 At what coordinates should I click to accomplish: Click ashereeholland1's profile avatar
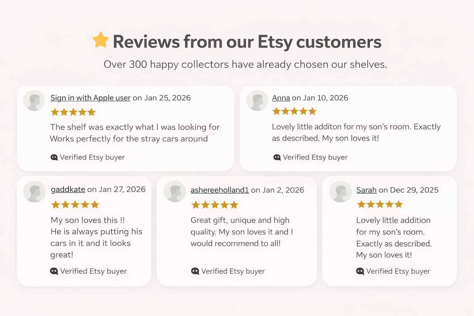pos(175,192)
